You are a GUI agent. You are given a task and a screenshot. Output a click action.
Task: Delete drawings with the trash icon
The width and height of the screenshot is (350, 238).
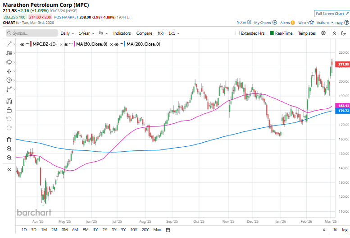9,139
